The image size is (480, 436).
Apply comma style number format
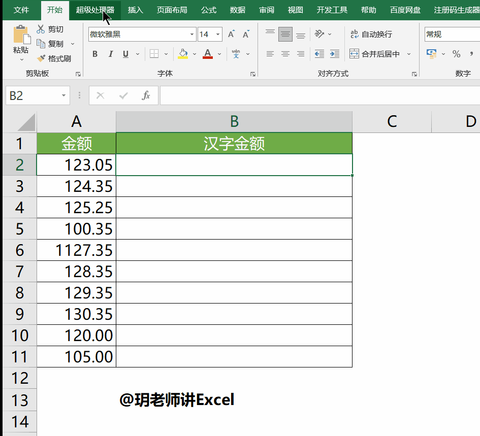pos(471,54)
